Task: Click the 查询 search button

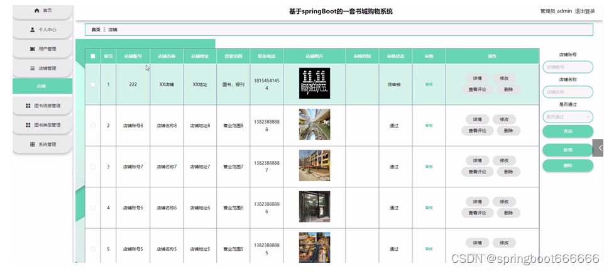Action: coord(568,131)
